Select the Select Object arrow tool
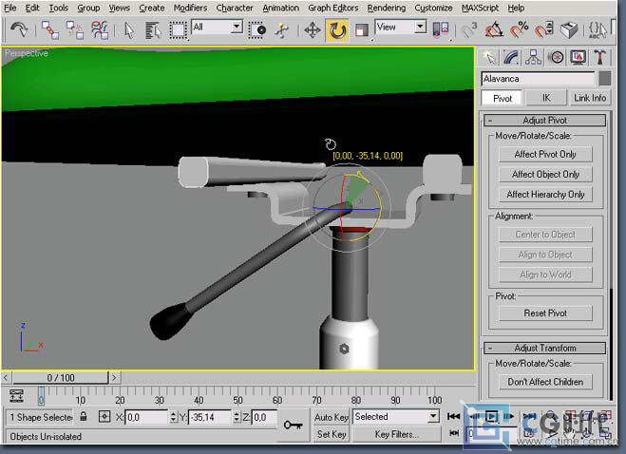Viewport: 626px width, 454px height. pos(128,30)
